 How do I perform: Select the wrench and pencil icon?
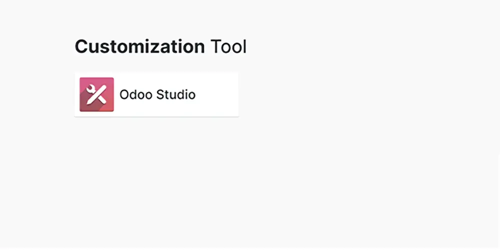click(96, 94)
